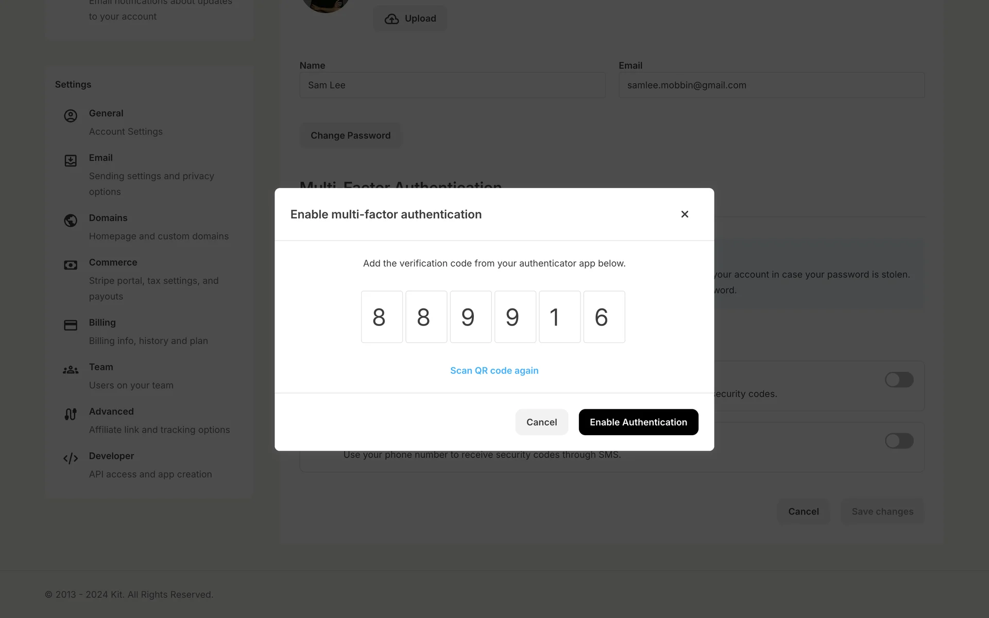
Task: Click the General account settings icon
Action: tap(71, 116)
